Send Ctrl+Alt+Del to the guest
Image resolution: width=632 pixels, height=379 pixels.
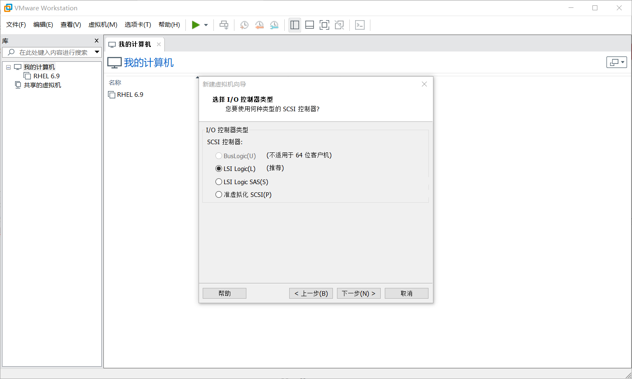[x=224, y=25]
